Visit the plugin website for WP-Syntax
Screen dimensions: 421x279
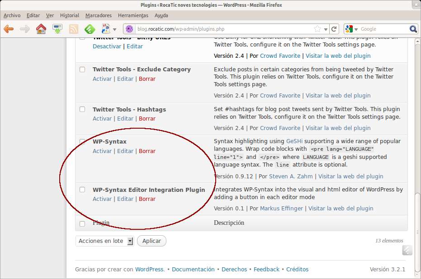click(350, 177)
